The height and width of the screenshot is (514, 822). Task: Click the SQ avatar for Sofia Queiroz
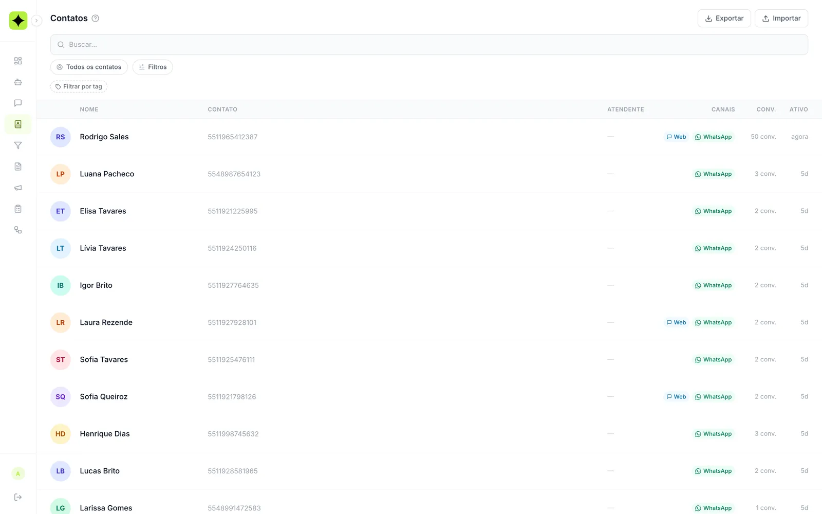pos(60,397)
